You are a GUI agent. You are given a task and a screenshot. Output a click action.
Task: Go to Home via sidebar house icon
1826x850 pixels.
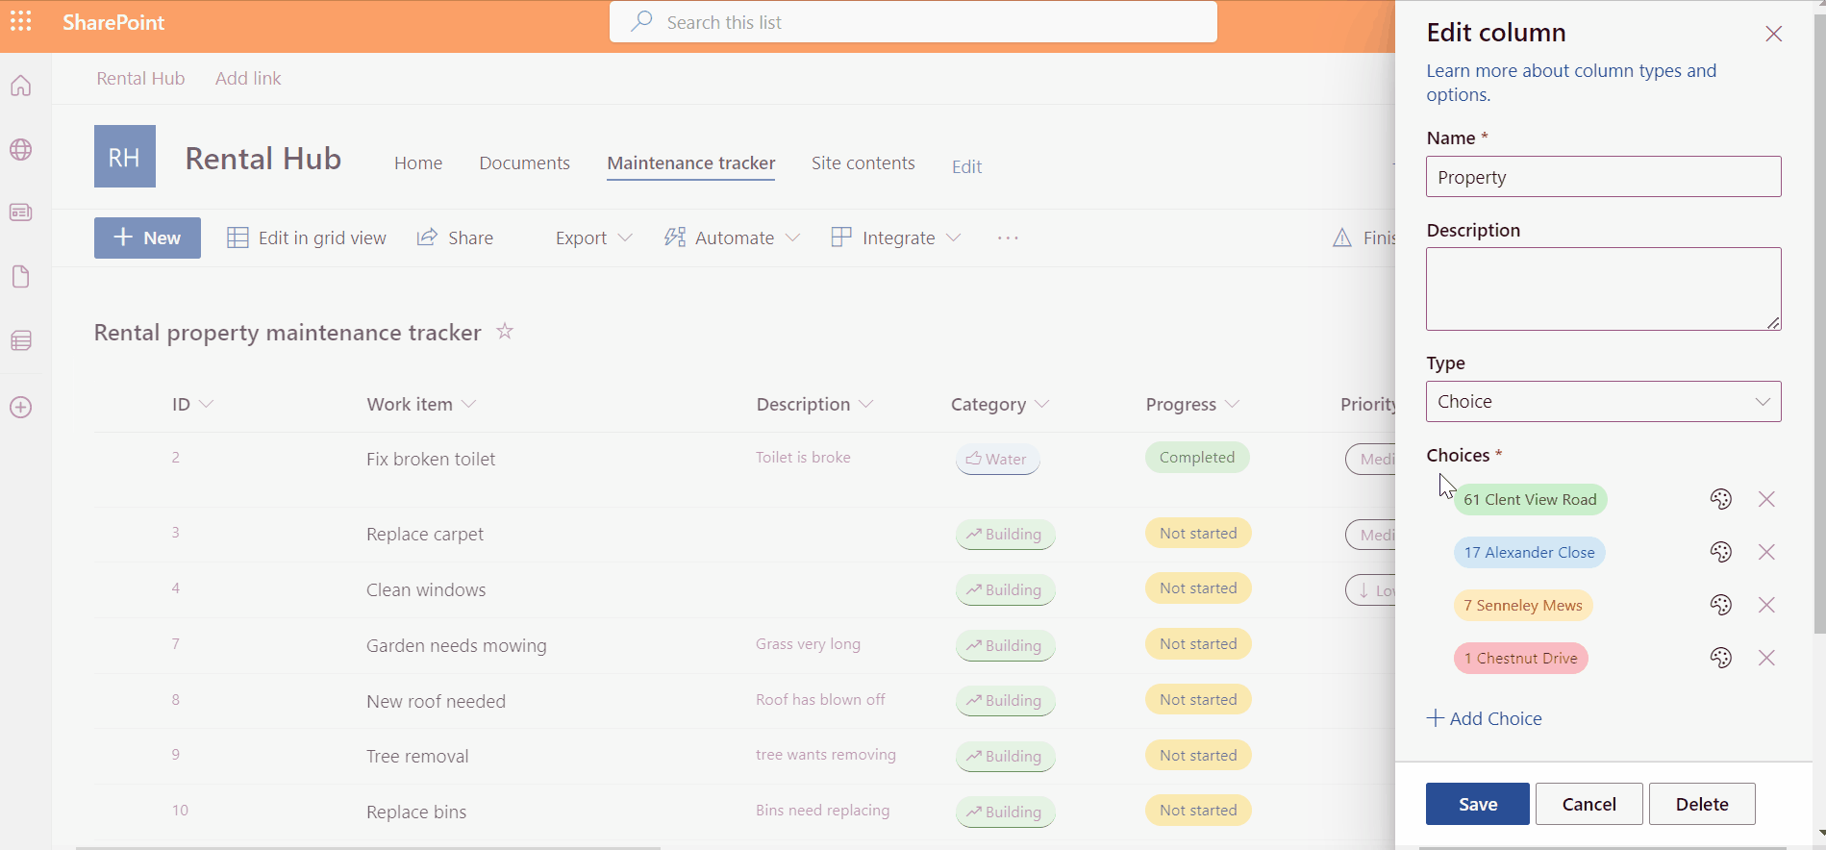21,87
